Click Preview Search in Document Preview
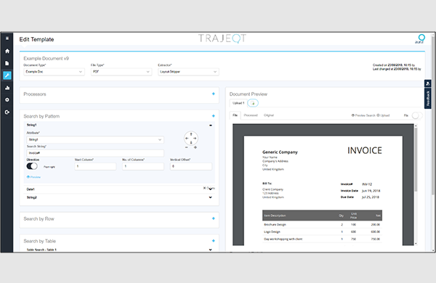 [x=363, y=115]
